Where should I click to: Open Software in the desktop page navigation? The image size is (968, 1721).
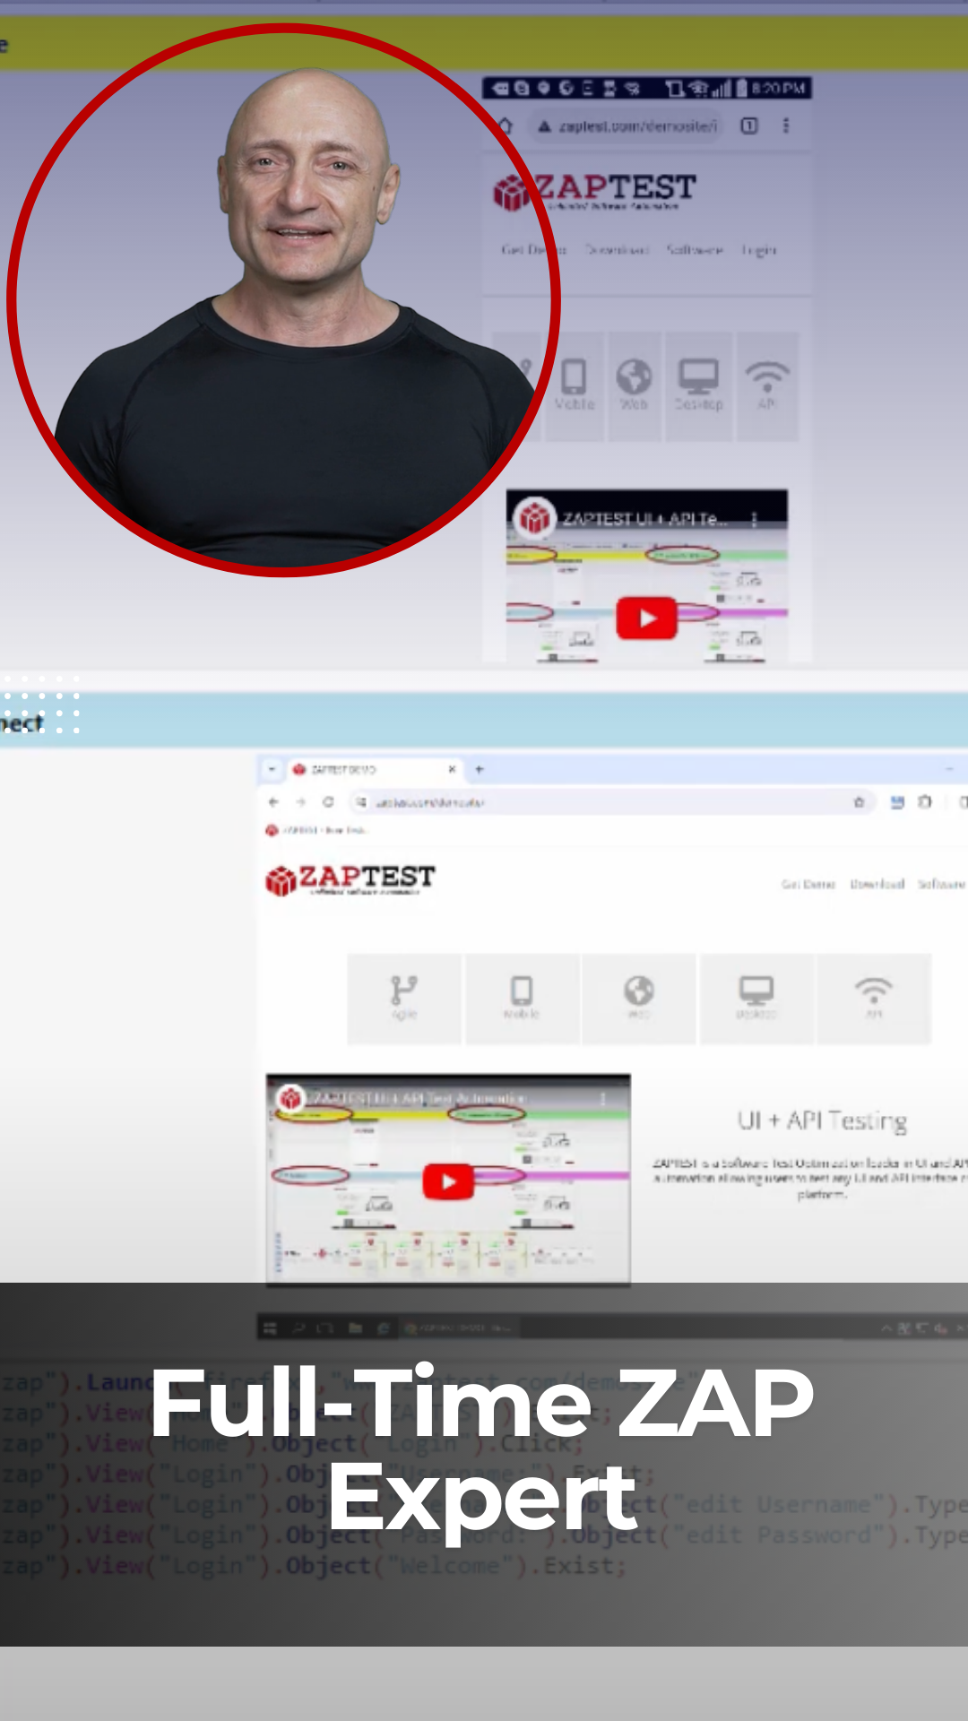[941, 884]
